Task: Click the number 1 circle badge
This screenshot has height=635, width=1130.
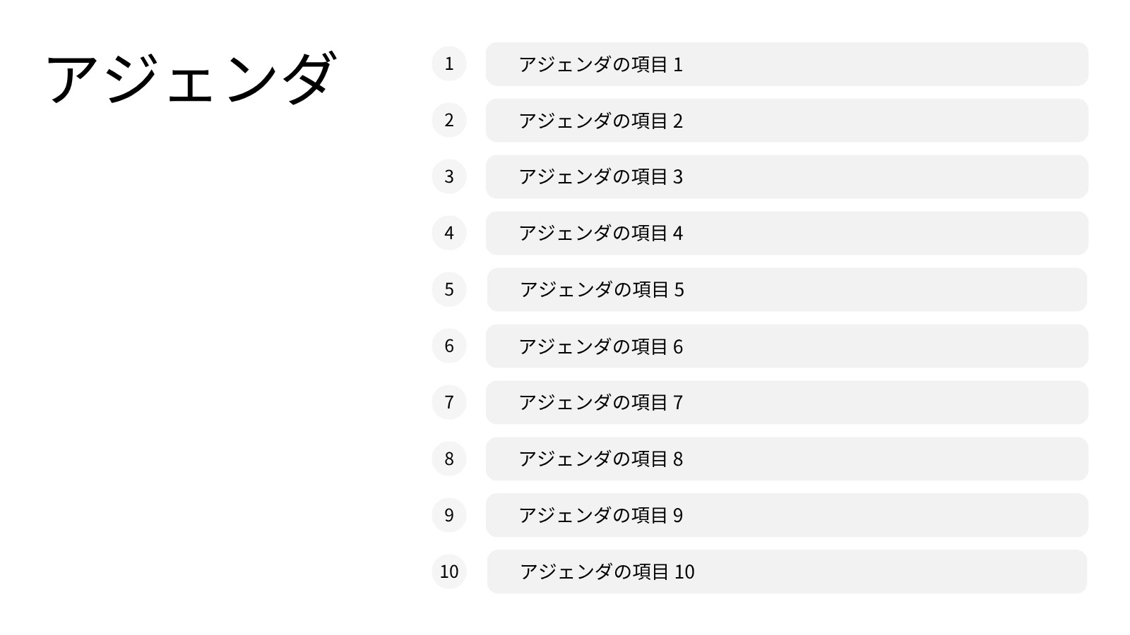Action: pyautogui.click(x=449, y=64)
